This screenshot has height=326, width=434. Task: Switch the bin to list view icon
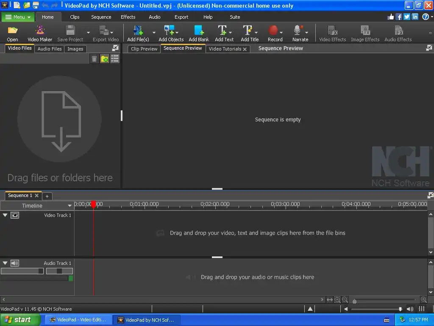click(x=114, y=59)
